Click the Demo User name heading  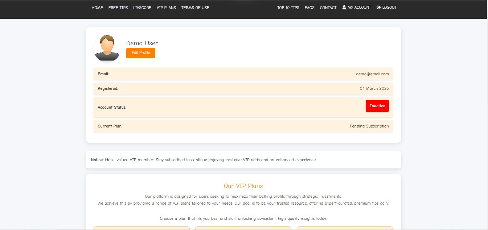142,43
